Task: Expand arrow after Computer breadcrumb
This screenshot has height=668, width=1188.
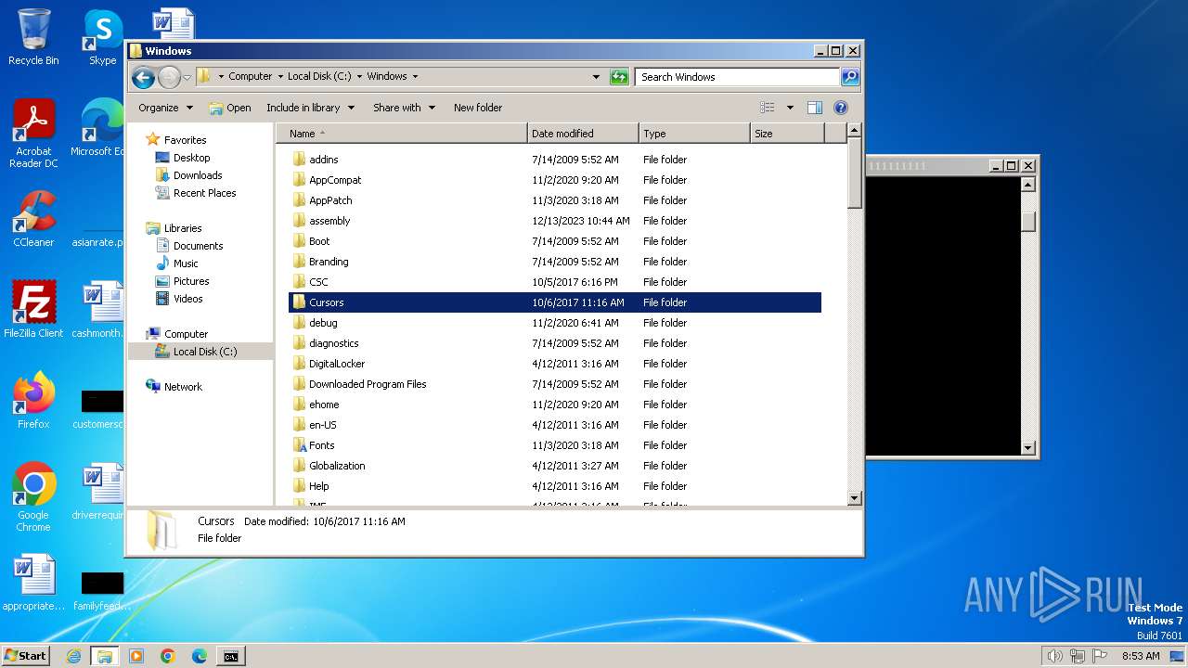Action: (x=280, y=77)
